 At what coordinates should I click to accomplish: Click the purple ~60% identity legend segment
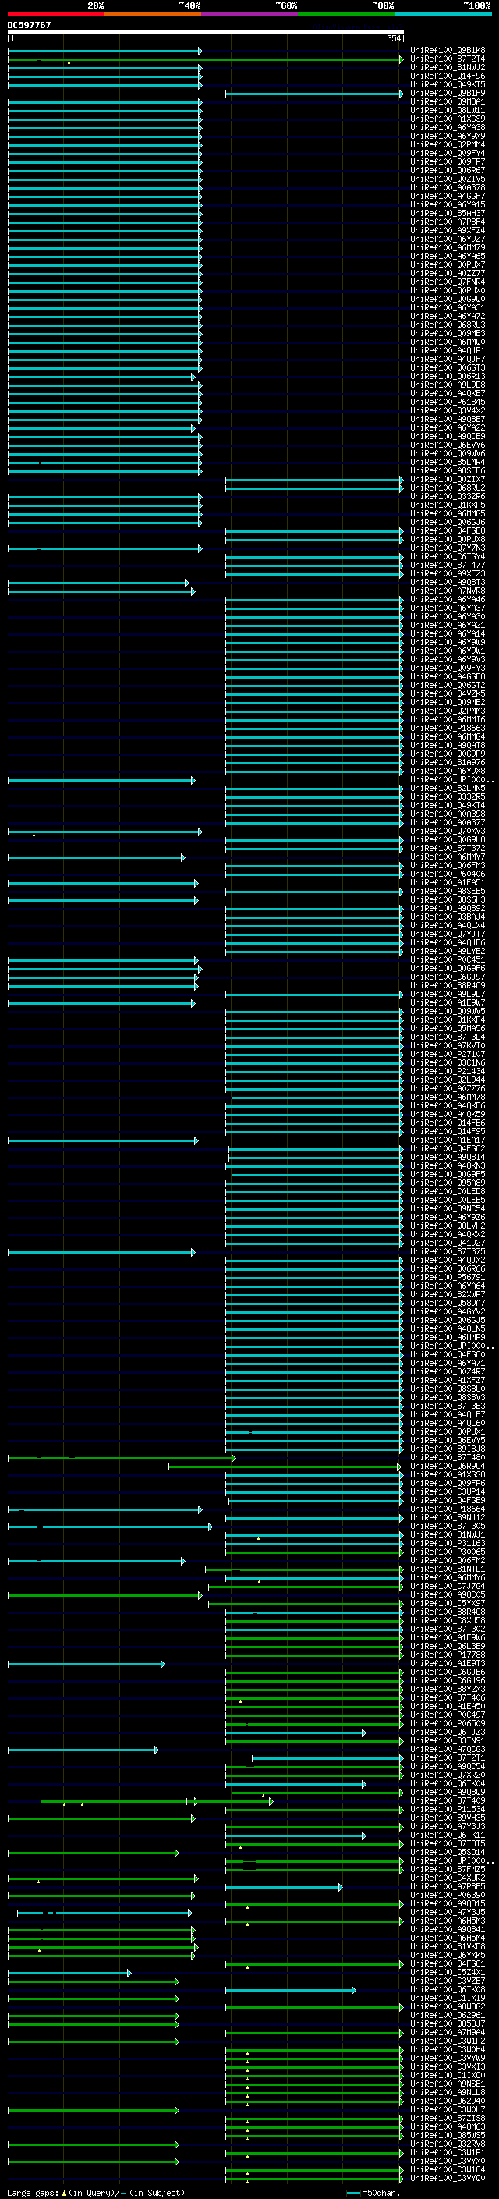click(250, 14)
